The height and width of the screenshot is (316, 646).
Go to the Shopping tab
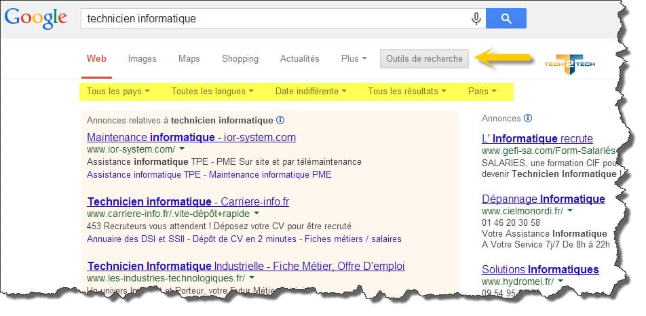[240, 59]
